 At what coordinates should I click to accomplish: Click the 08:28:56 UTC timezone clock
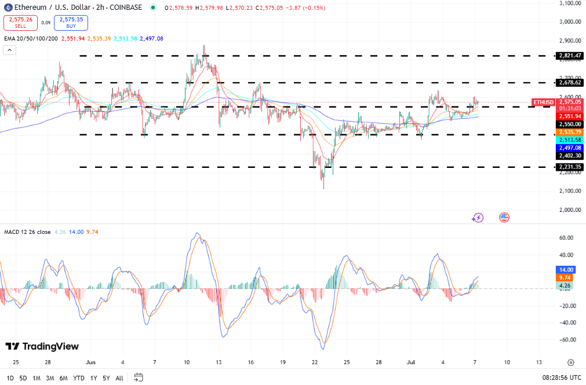[x=562, y=377]
